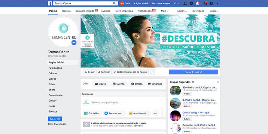Close the Grupos Sugeridos panel

[218, 82]
